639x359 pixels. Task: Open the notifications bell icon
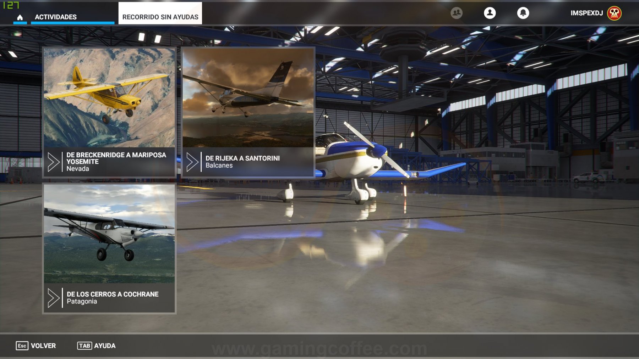pyautogui.click(x=523, y=13)
